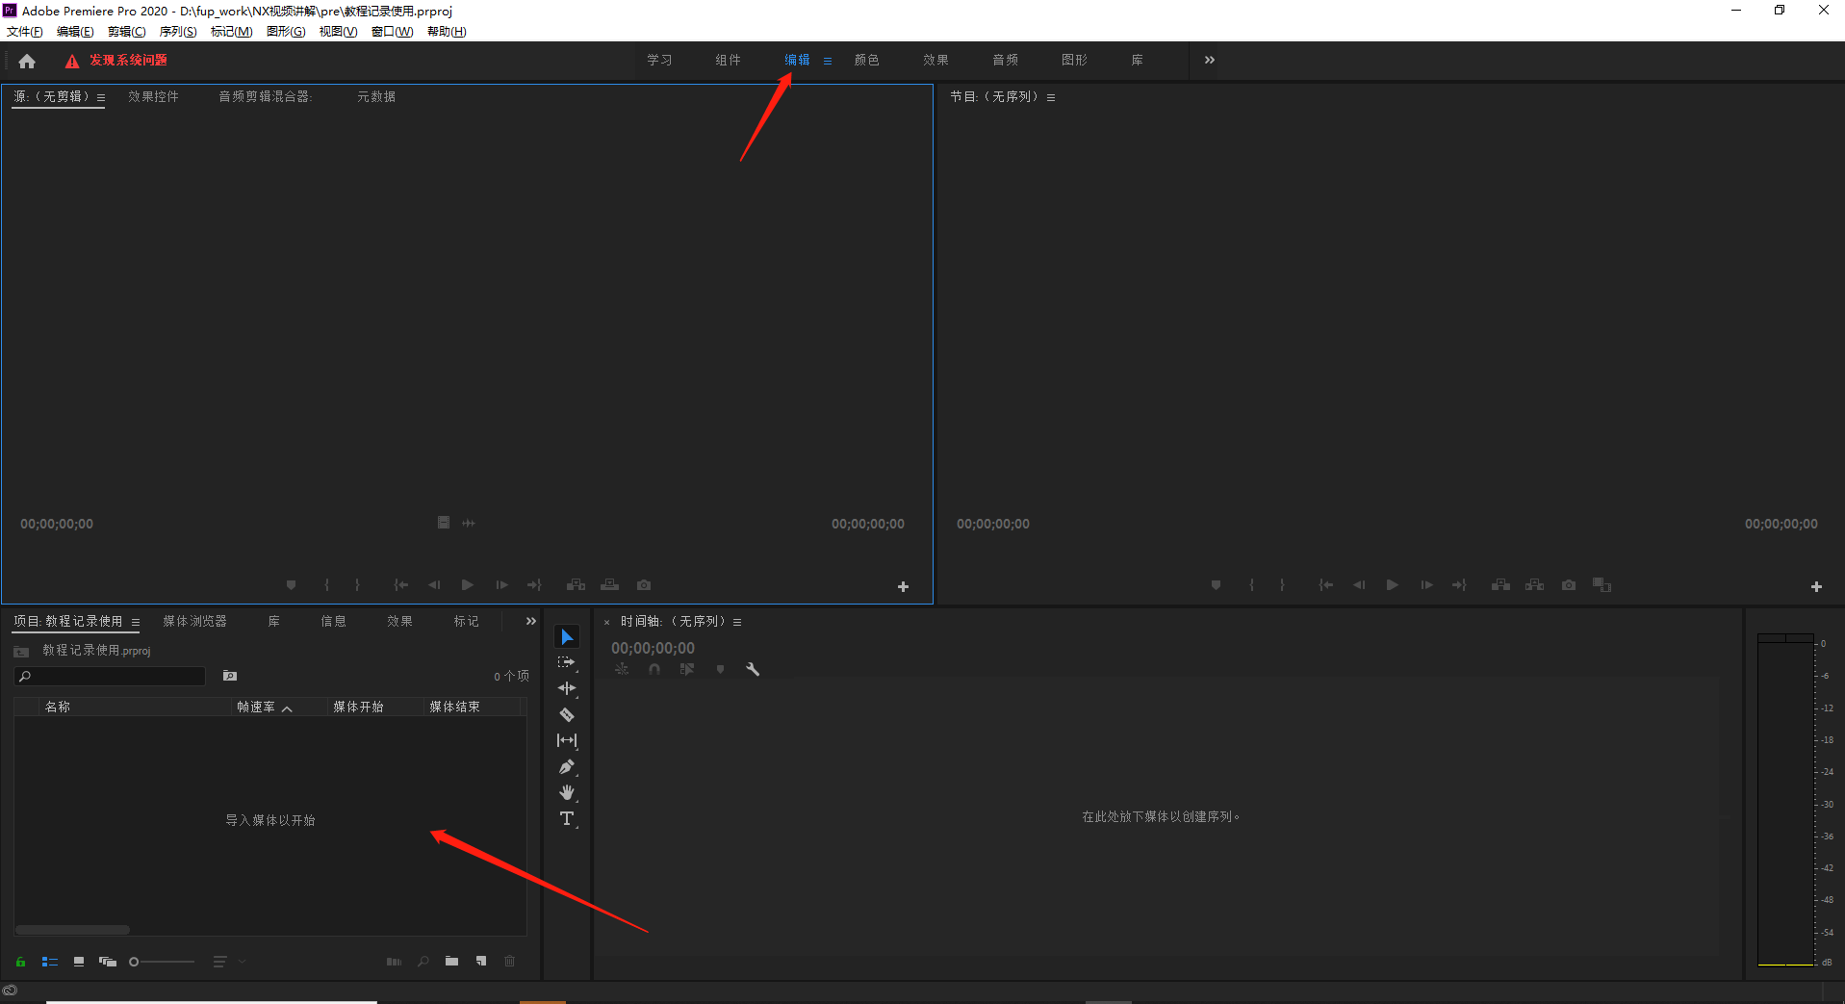This screenshot has width=1845, height=1004.
Task: Open Comparison View in Program monitor
Action: click(x=1602, y=585)
